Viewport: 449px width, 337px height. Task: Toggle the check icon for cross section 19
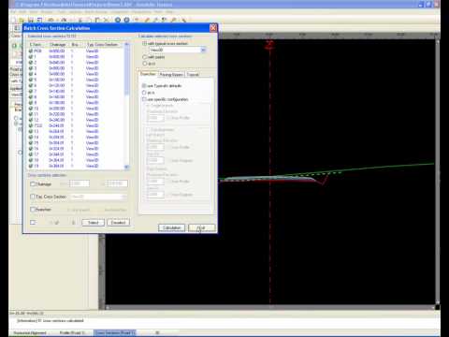[x=31, y=166]
